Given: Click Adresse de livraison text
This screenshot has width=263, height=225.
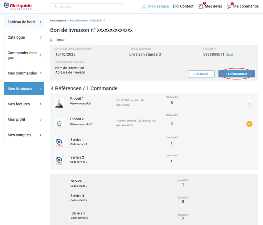Looking at the screenshot, I should coord(70,72).
